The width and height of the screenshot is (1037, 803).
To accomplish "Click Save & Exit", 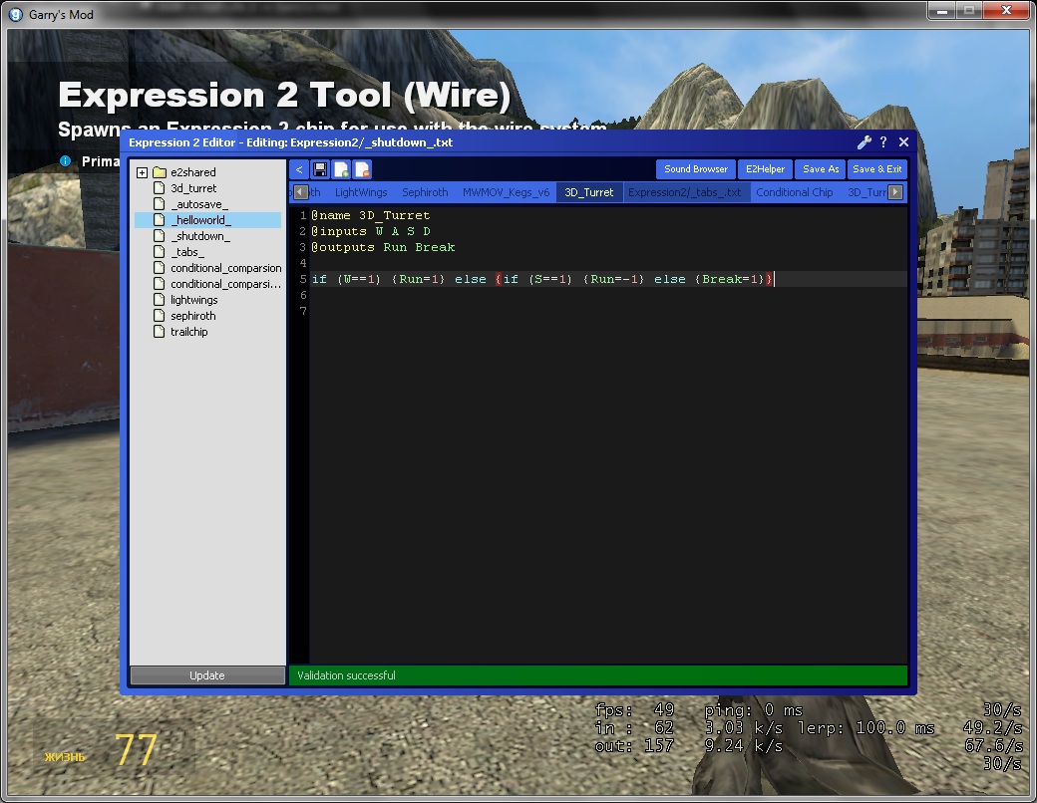I will [876, 169].
